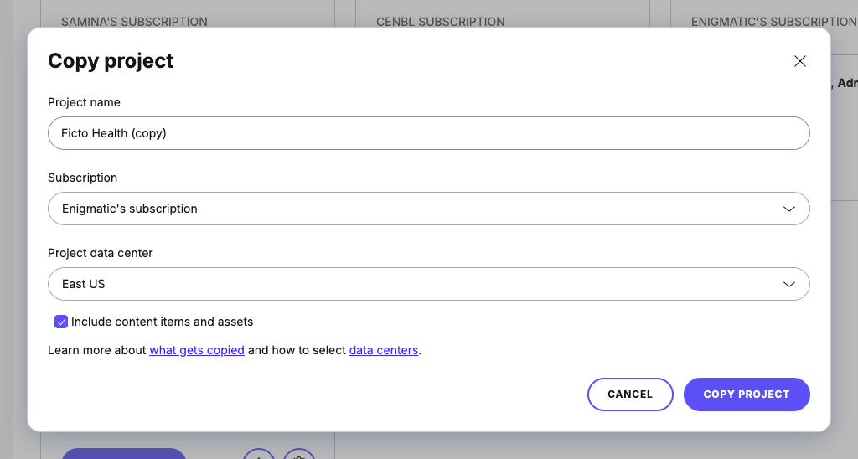Viewport: 858px width, 459px height.
Task: Click the first round icon button below dialog
Action: (259, 454)
